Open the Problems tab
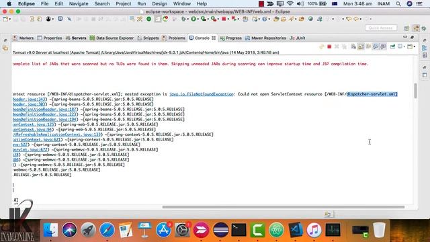 click(x=173, y=38)
